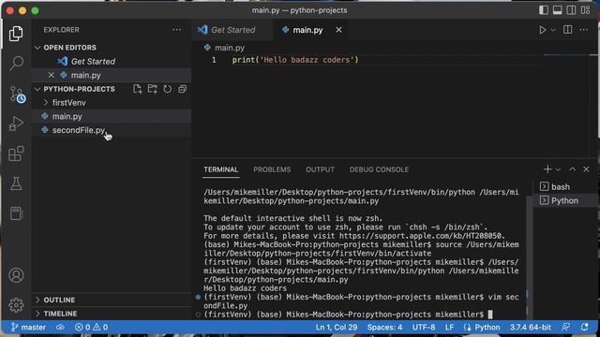The image size is (600, 337).
Task: Toggle the primary side bar layout icon
Action: coord(544,10)
